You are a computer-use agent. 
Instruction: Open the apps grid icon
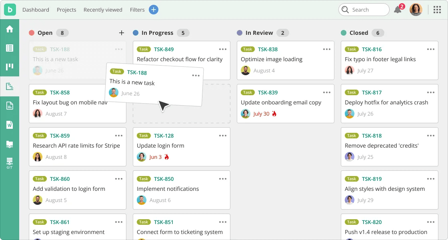coord(437,10)
